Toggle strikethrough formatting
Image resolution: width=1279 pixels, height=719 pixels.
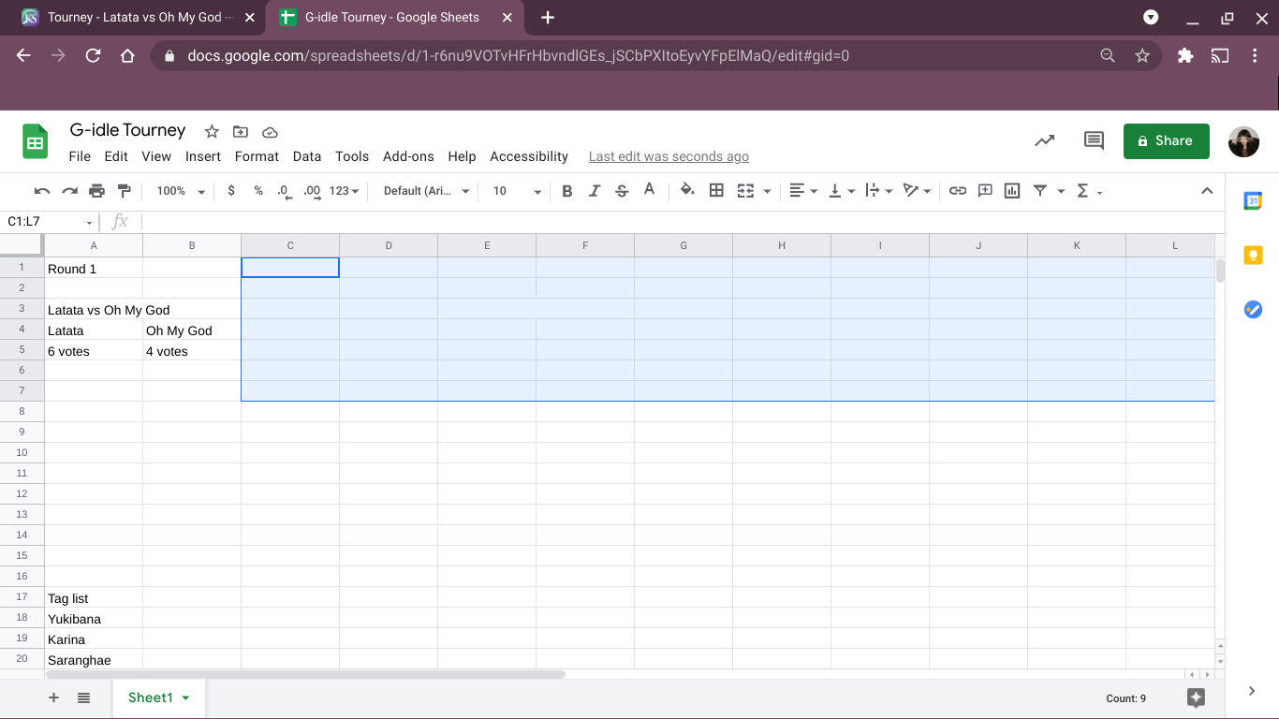click(x=622, y=191)
